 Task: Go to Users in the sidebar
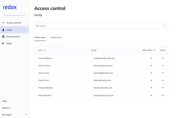(14, 30)
